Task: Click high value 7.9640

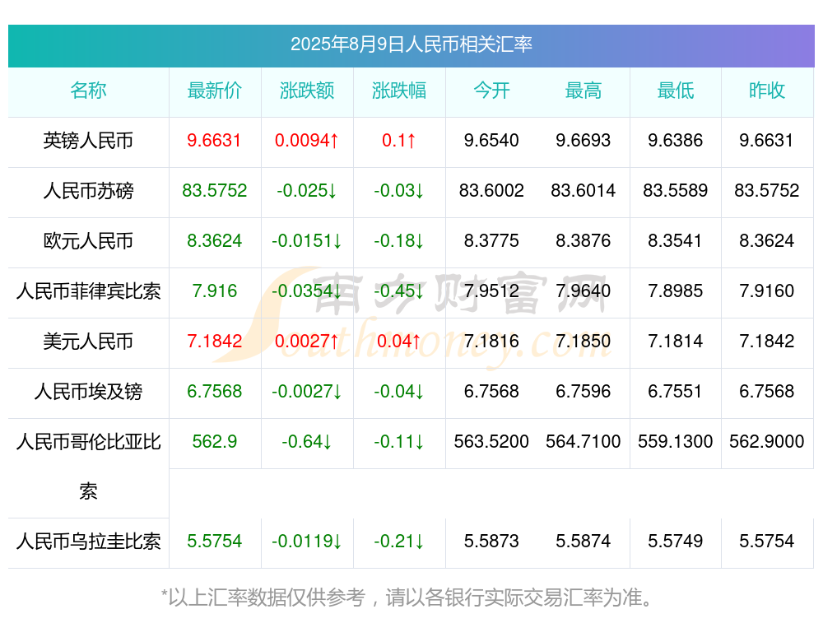Action: 584,291
